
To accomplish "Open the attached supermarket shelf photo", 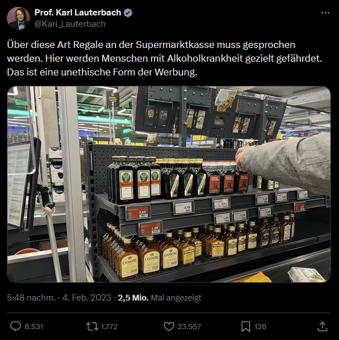I will tap(169, 184).
